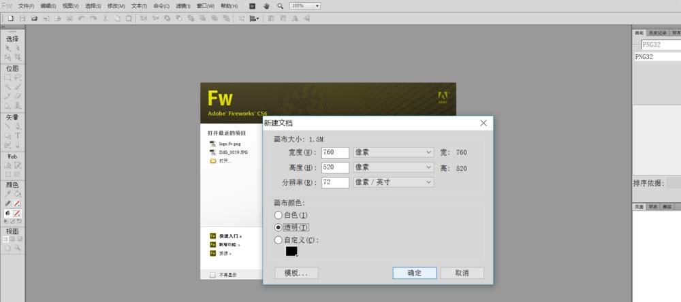
Task: Open the 滤镜 menu
Action: click(183, 6)
